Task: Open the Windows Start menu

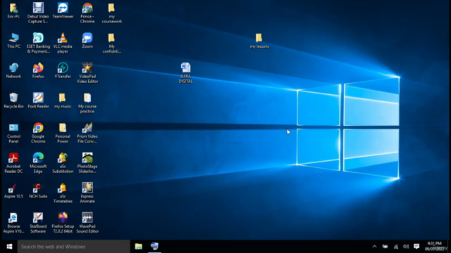Action: point(9,247)
